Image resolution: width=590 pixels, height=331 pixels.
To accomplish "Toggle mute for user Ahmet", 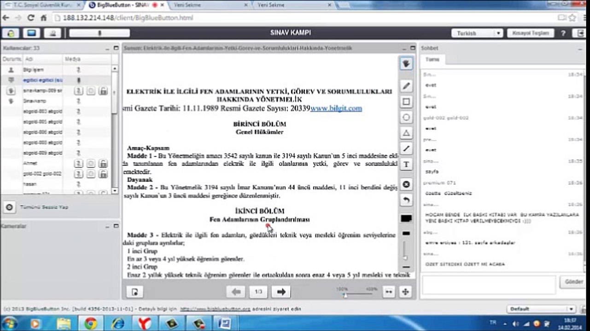I will pos(79,163).
